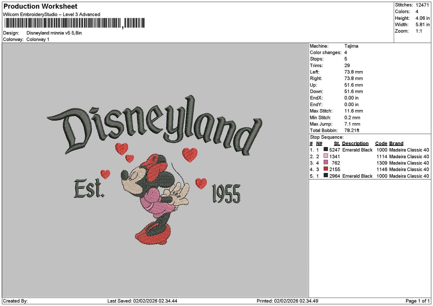Screen dimensions: 433x306
Task: Click 'Emerald Black' description in row 1
Action: coord(357,150)
